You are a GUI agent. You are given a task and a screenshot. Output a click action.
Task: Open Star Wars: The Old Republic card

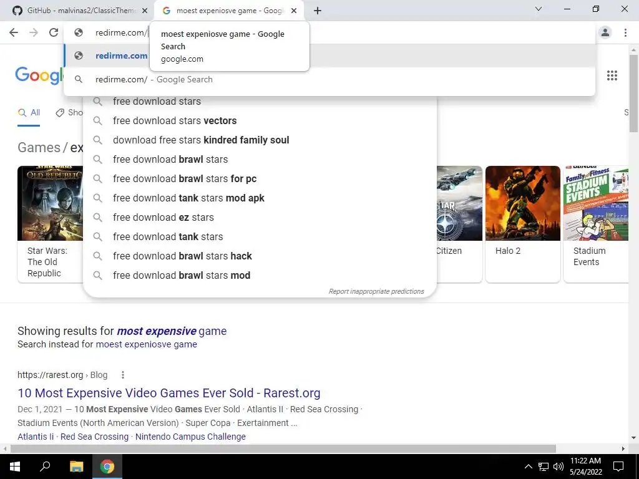pos(50,224)
